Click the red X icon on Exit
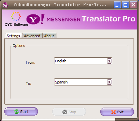Viewport: 139px width, 121px height. [113, 112]
